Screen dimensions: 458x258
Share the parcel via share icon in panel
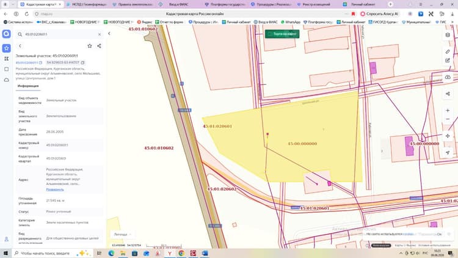[x=99, y=46]
